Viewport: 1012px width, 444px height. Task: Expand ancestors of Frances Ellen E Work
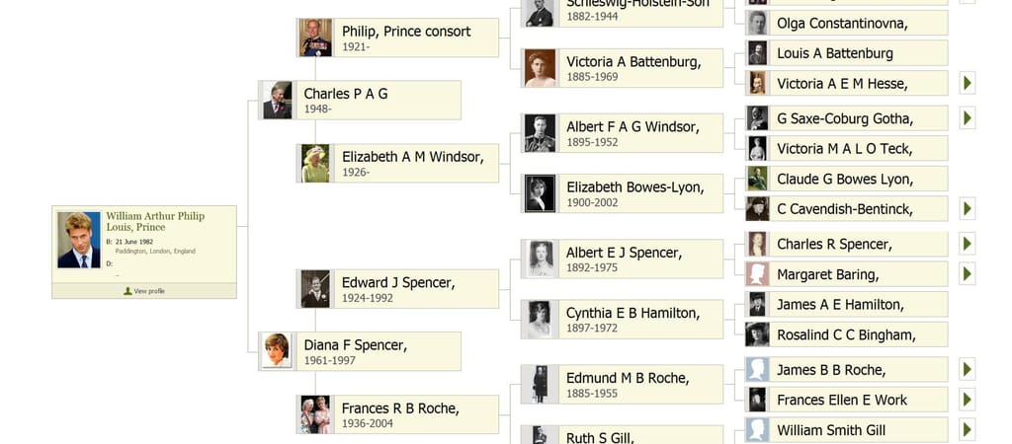[x=968, y=400]
